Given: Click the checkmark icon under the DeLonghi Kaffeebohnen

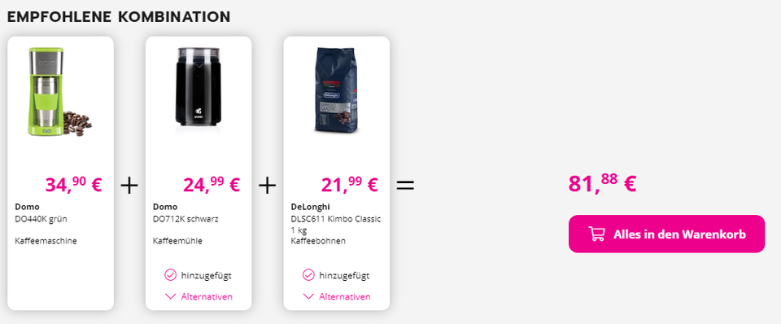Looking at the screenshot, I should [x=308, y=275].
